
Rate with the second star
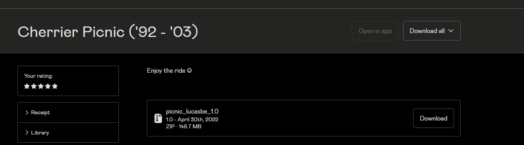(34, 86)
